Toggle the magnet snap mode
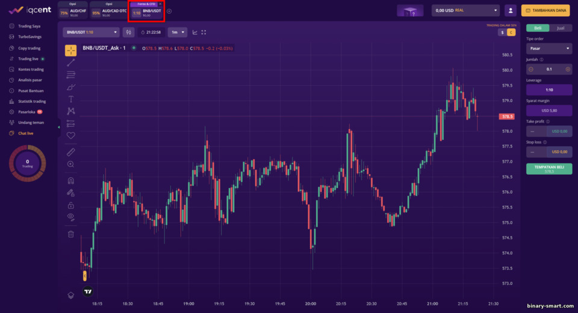 tap(71, 181)
